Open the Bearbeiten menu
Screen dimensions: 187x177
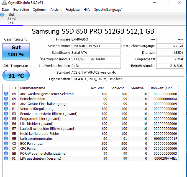(21, 10)
